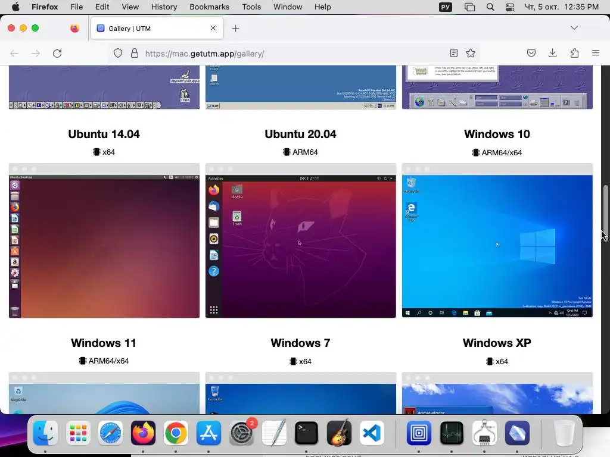Viewport: 610px width, 457px height.
Task: Open Finder from the Dock
Action: pyautogui.click(x=45, y=433)
